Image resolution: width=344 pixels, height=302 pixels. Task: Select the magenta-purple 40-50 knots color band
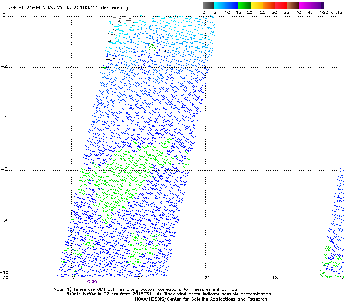311,6
